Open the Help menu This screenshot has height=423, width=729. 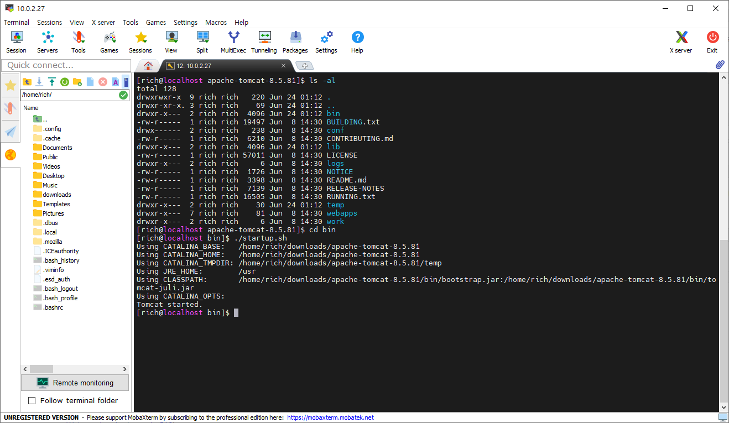click(x=242, y=23)
